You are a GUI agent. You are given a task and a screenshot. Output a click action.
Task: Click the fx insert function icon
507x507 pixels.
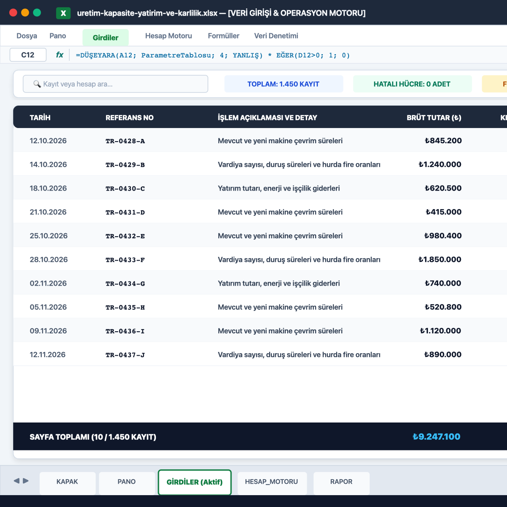coord(60,55)
